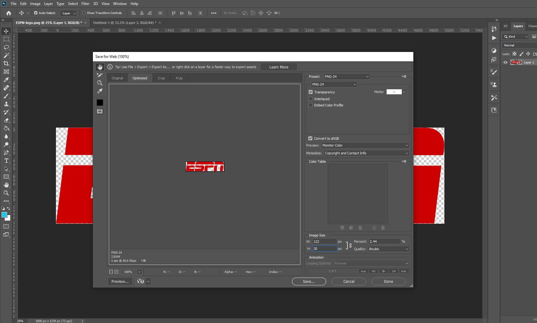Screen dimensions: 537x323
Task: Open the Preview dropdown Monitor Color
Action: coord(365,145)
